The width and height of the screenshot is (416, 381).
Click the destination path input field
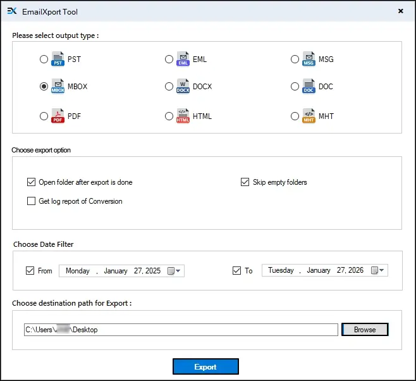coord(181,330)
